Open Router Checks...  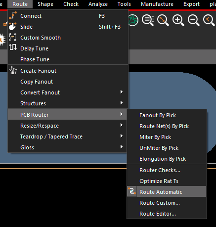[x=167, y=170]
